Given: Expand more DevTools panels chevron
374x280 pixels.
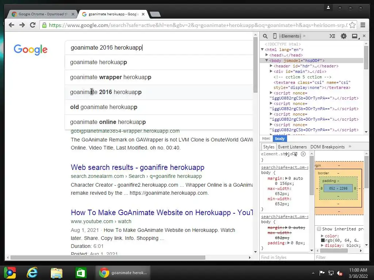Looking at the screenshot, I should click(304, 36).
